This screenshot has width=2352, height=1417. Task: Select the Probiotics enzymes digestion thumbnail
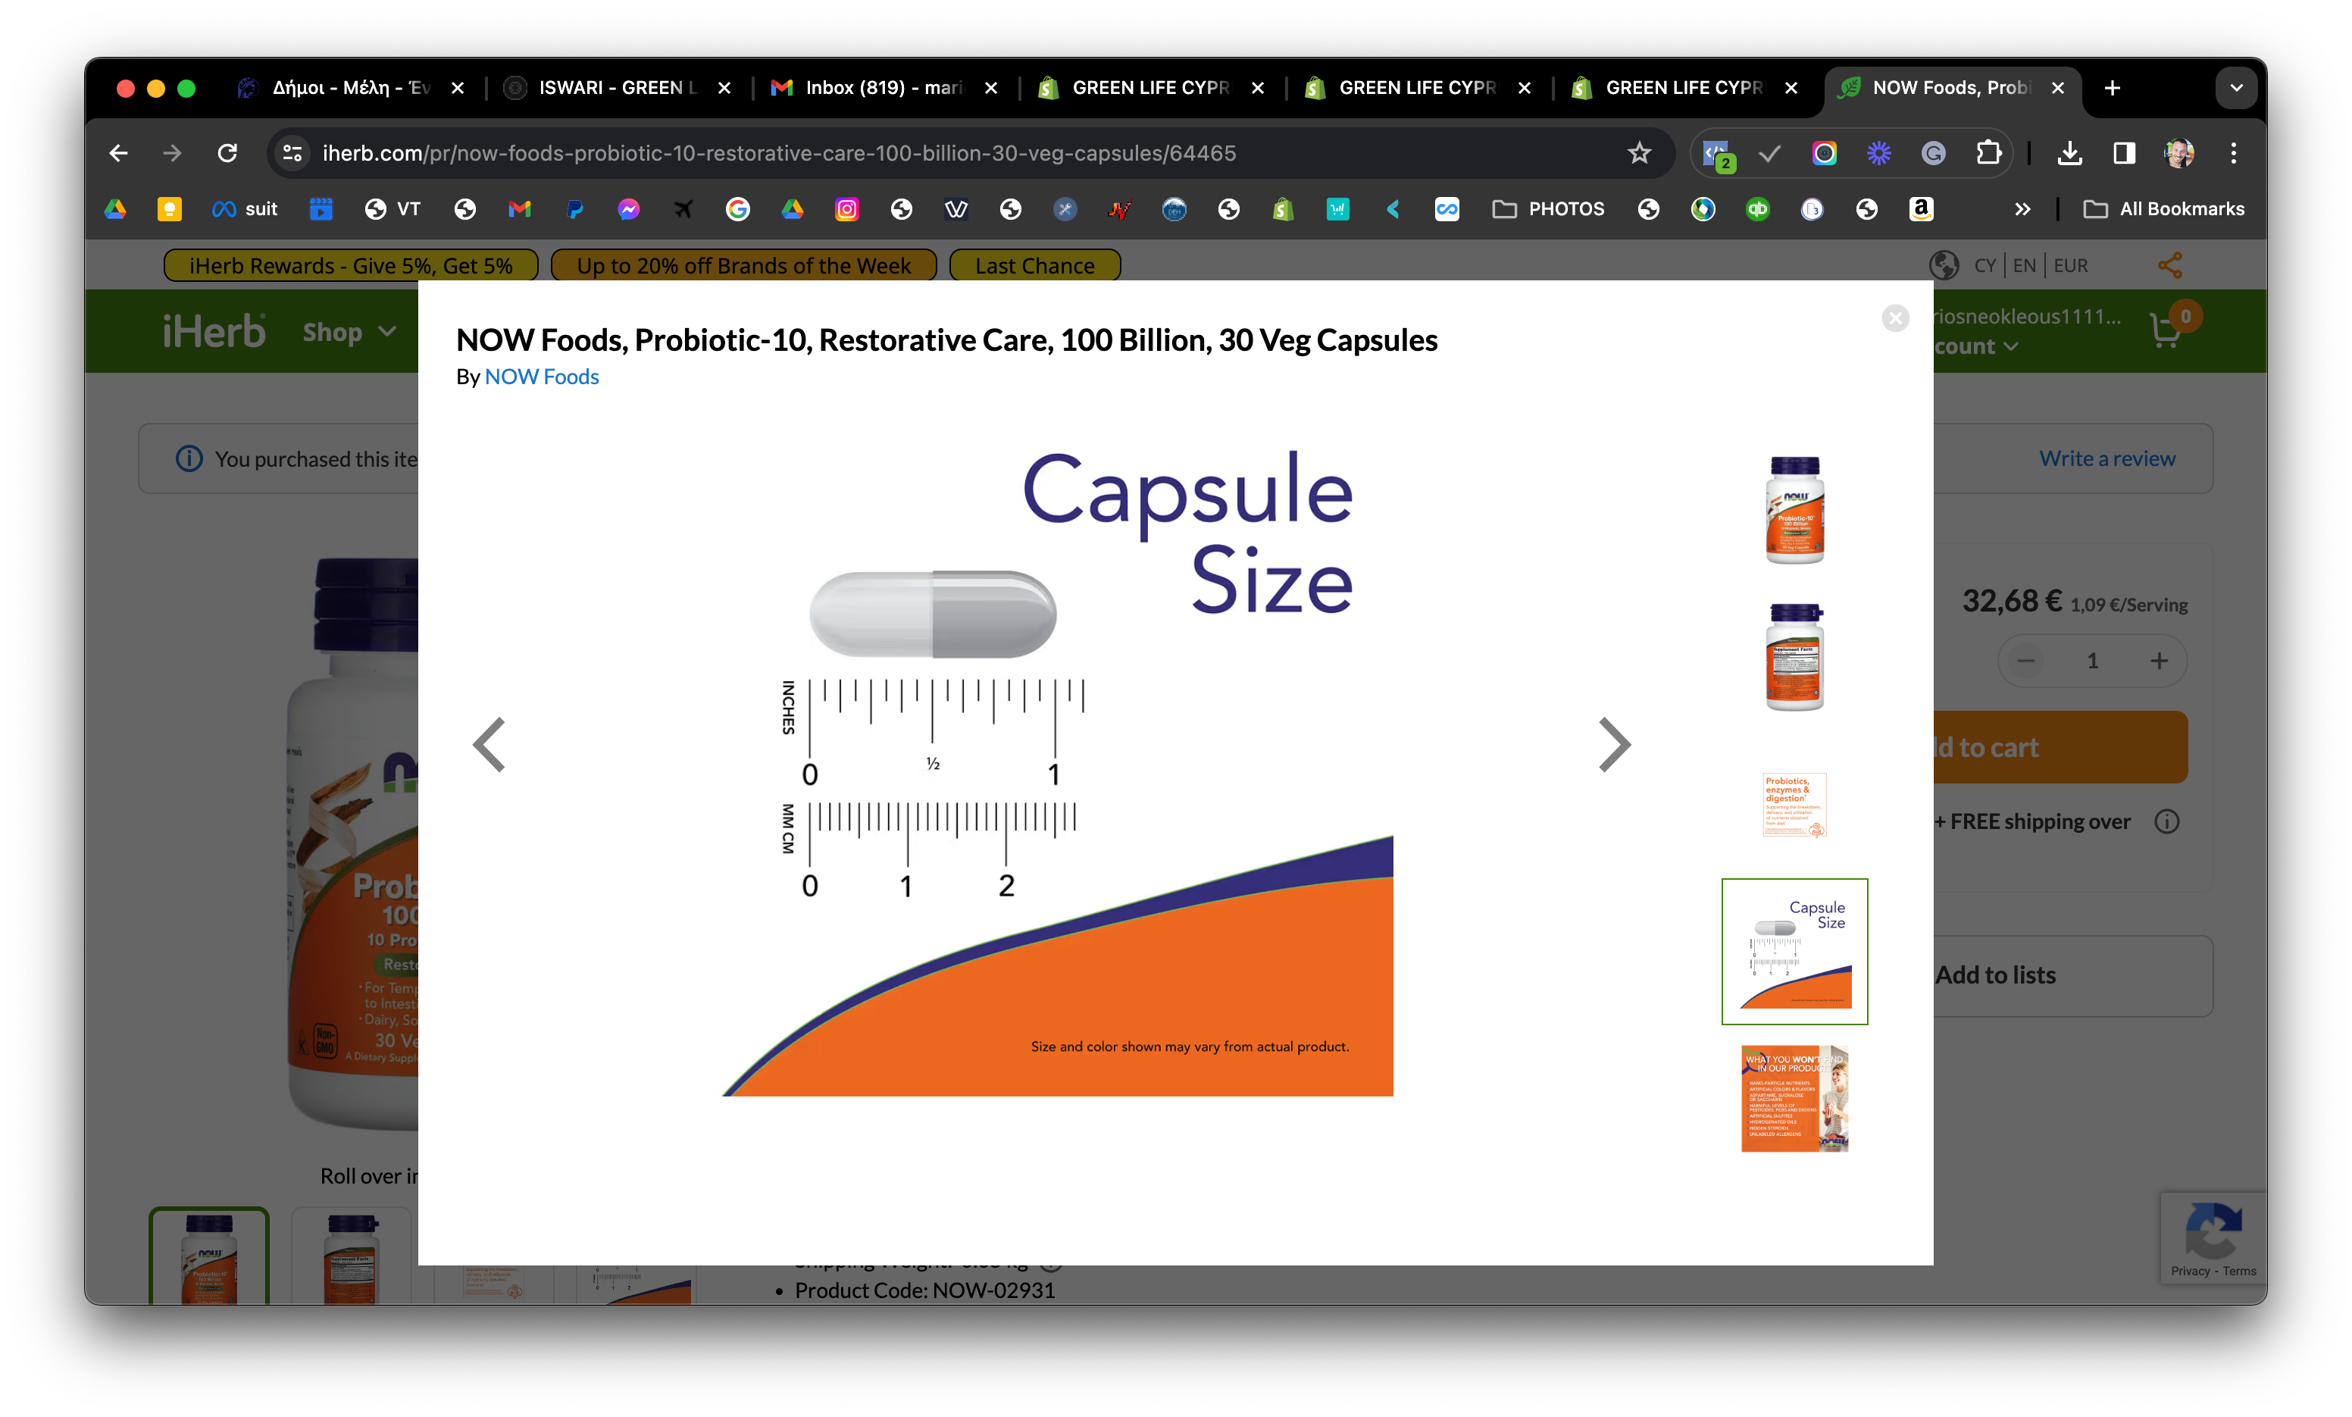coord(1794,804)
